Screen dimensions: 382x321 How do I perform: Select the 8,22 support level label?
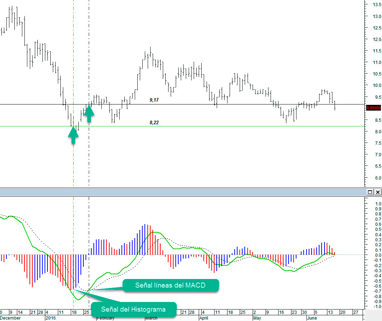[x=154, y=122]
